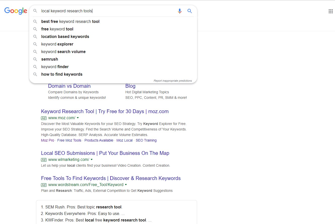335x224 pixels.
Task: Click magnifier icon beside 'free keyword tool'
Action: 35,29
